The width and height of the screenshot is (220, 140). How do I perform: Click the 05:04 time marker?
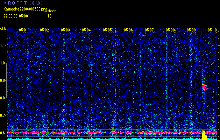[86, 30]
